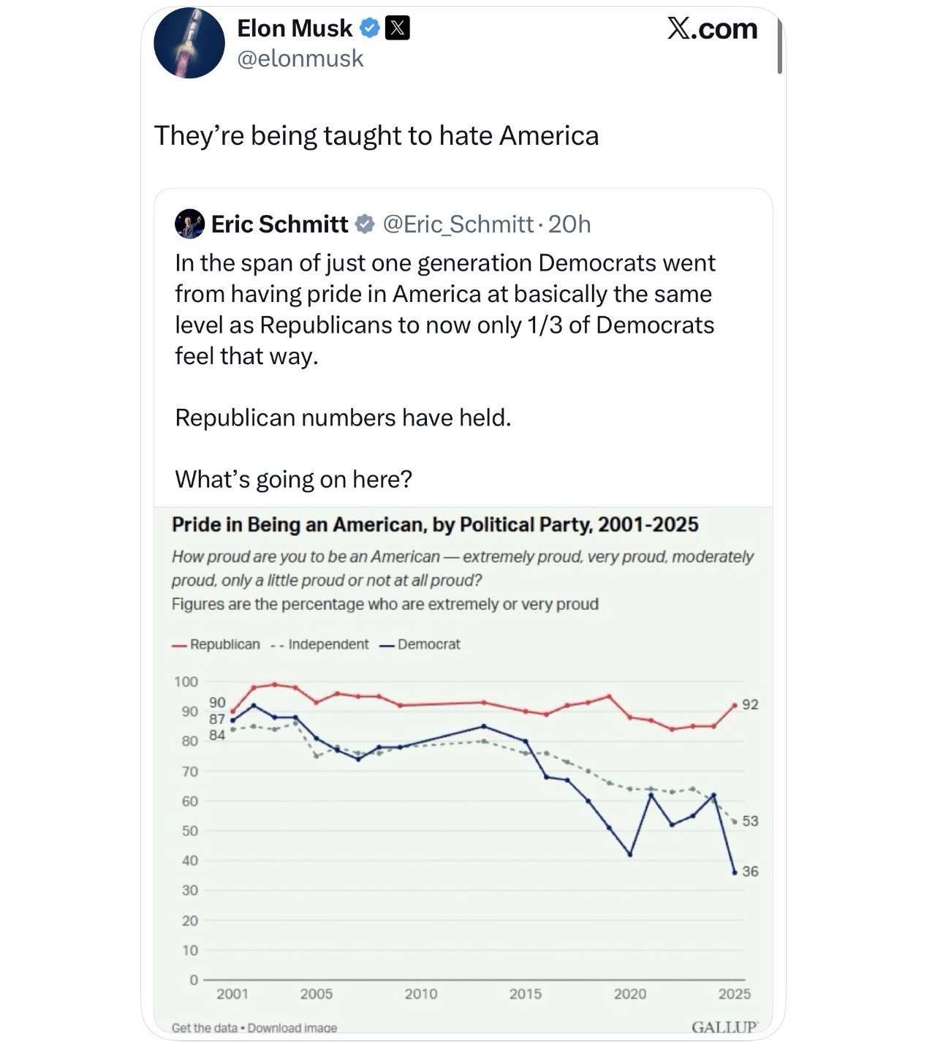Click the black X affiliation badge
The image size is (943, 1053).
pos(397,29)
